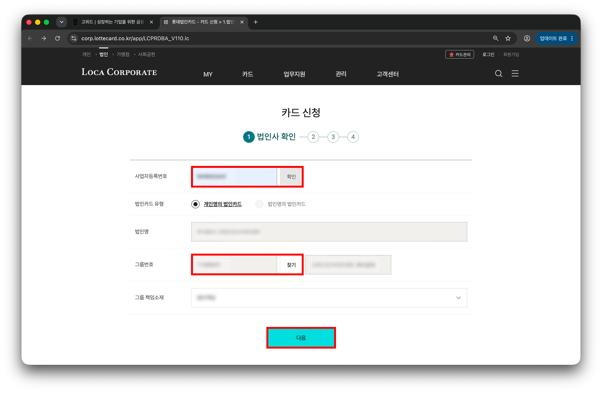Close the 롯데법인카드 tab
The height and width of the screenshot is (393, 602).
coord(242,22)
